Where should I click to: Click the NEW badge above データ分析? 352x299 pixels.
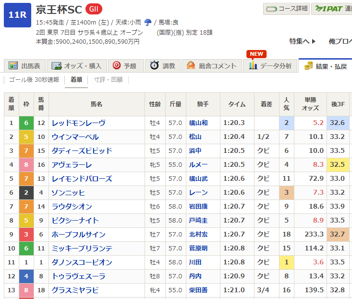pos(256,54)
